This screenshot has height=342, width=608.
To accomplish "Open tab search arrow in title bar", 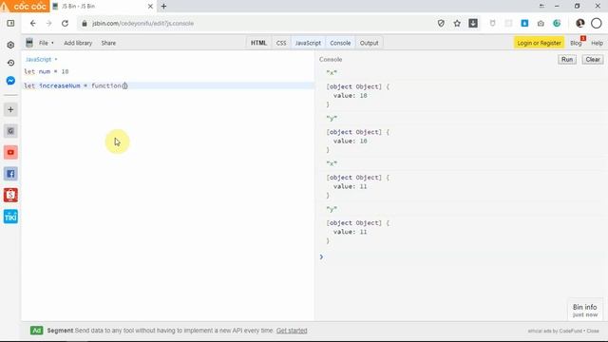I will (541, 7).
